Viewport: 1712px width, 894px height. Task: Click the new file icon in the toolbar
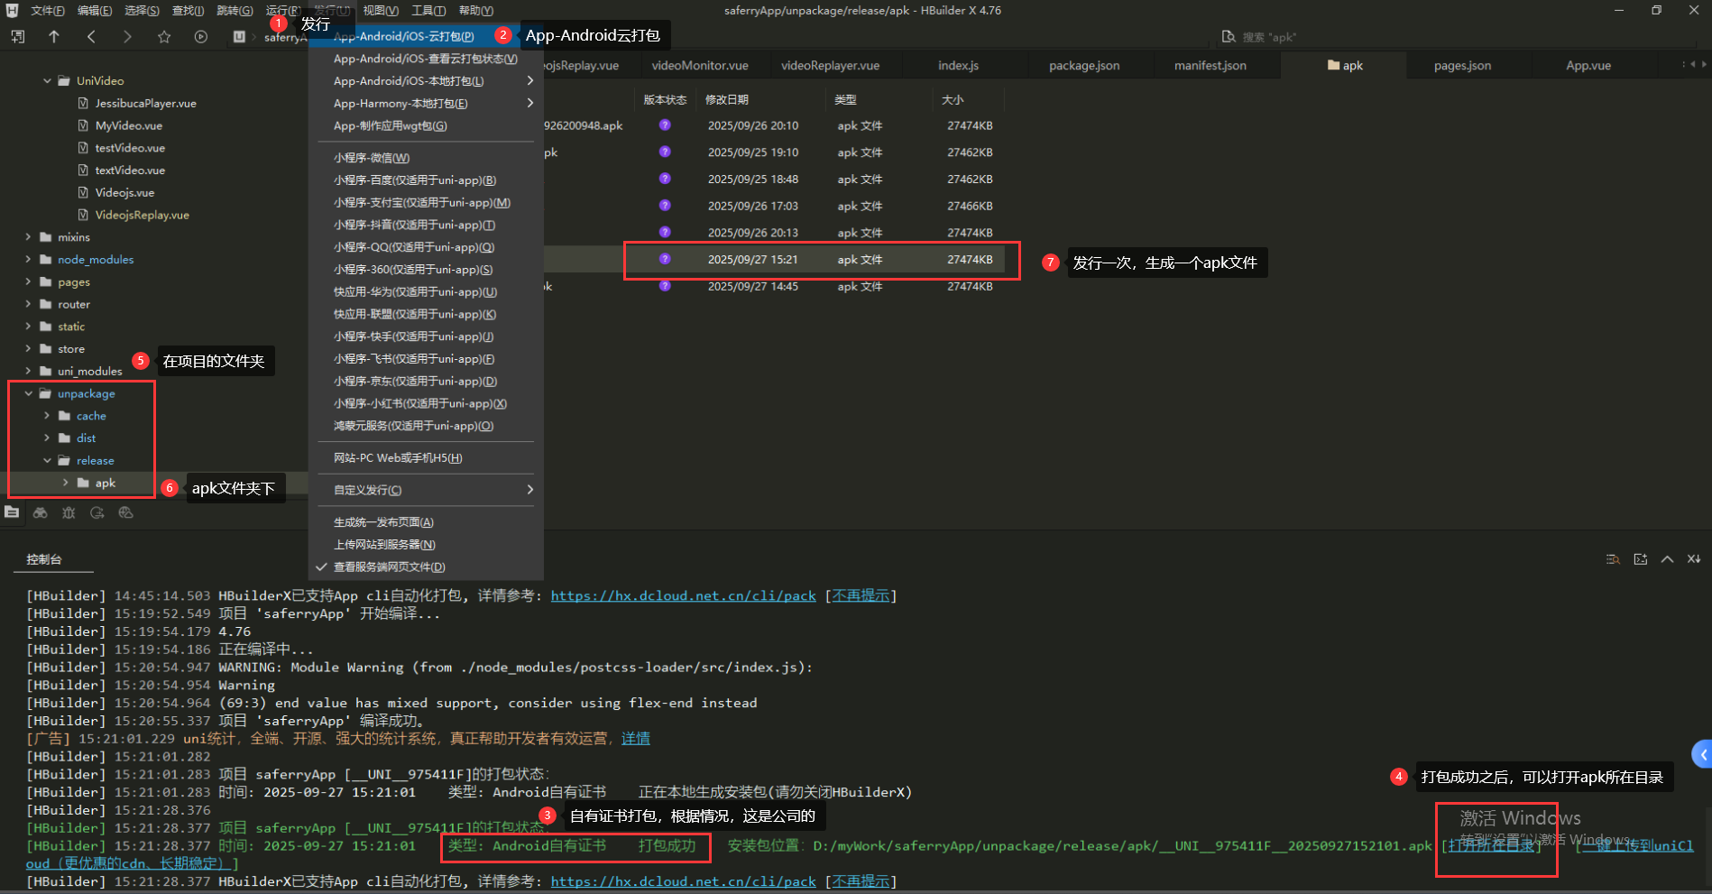pyautogui.click(x=18, y=37)
